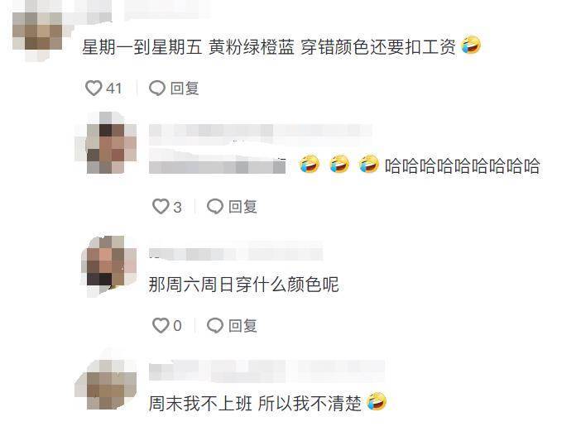Click the laughing emoji after 所以我不清楚

coord(377,401)
